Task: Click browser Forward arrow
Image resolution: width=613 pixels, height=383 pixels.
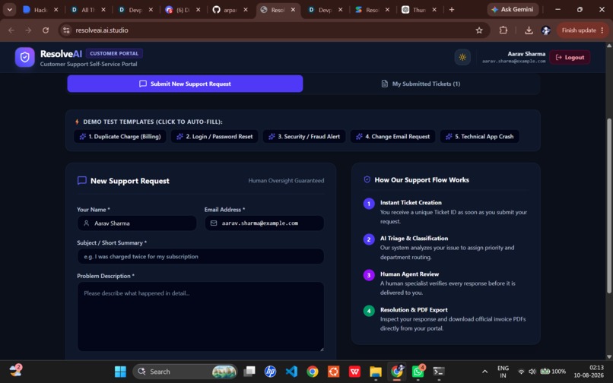Action: click(x=28, y=30)
